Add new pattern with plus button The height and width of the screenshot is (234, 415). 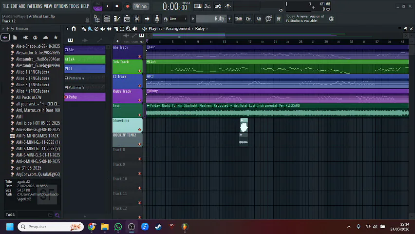tap(229, 19)
